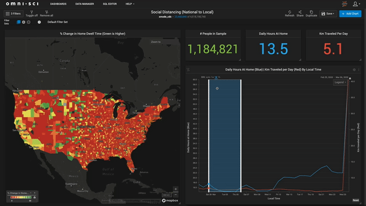
Task: Open the Dashboards menu
Action: [x=58, y=4]
